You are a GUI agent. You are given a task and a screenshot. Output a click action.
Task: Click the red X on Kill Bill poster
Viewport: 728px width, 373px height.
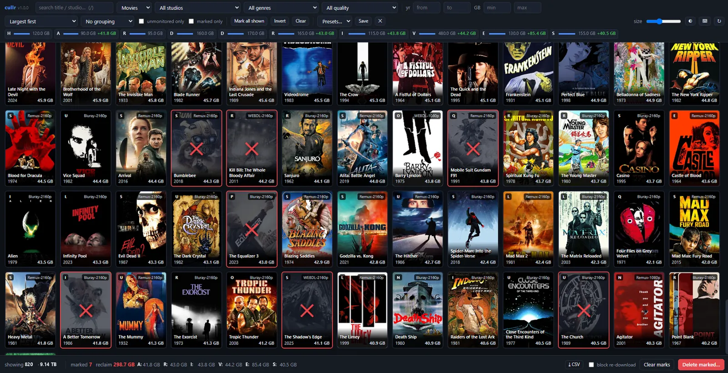click(252, 149)
